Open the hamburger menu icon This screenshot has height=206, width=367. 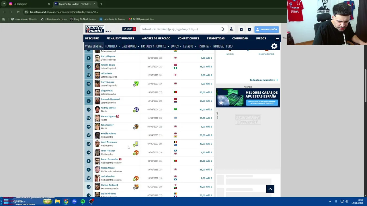277,38
